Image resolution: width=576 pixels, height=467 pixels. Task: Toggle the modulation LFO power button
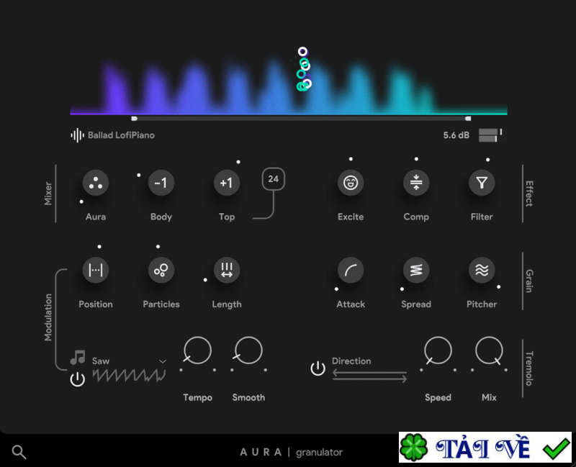point(78,378)
